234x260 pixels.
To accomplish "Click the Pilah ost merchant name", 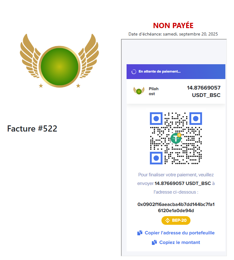I will tap(154, 91).
